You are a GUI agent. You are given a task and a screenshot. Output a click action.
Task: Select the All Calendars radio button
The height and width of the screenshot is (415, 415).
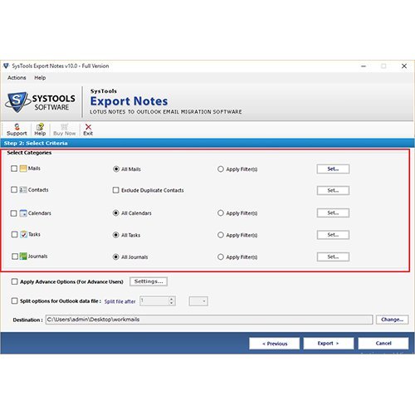click(x=116, y=213)
